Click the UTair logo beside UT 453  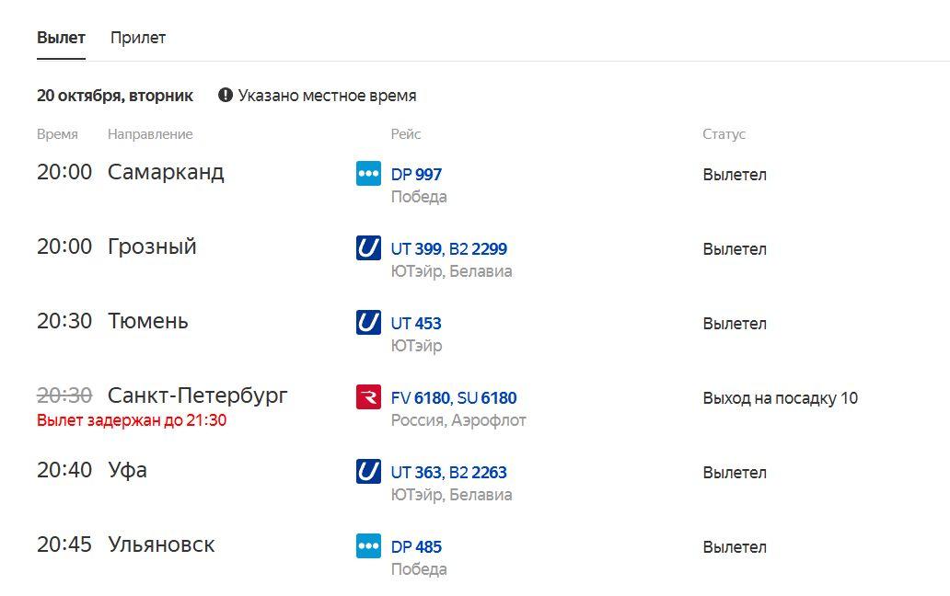pos(368,323)
